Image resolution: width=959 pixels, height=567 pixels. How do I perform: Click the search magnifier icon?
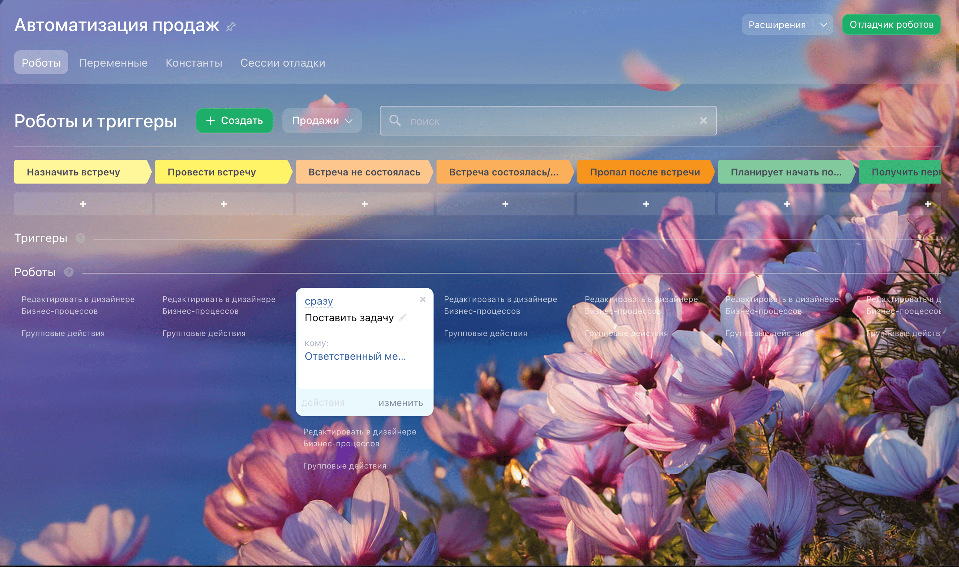tap(395, 121)
